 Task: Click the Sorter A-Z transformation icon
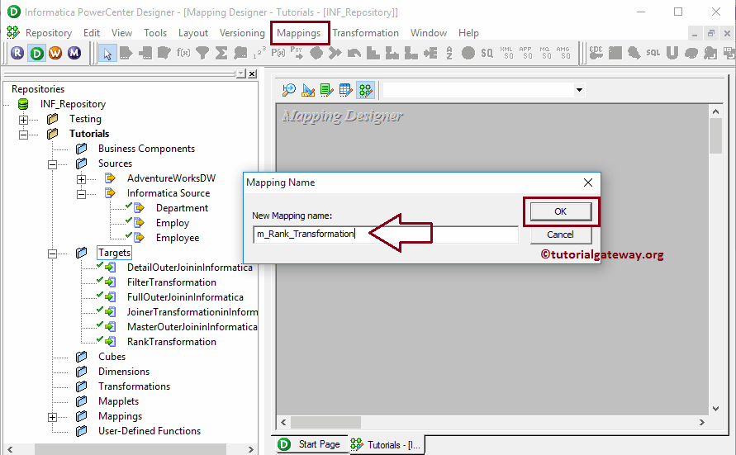tap(449, 53)
